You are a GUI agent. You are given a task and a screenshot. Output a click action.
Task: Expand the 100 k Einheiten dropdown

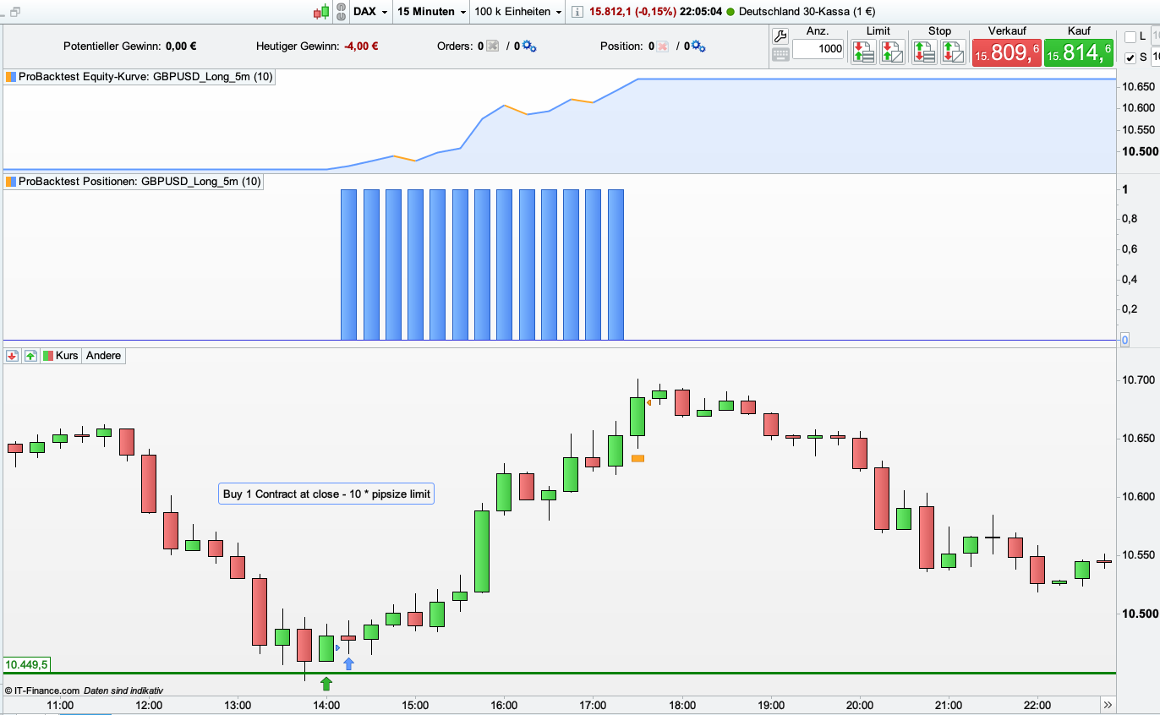518,12
